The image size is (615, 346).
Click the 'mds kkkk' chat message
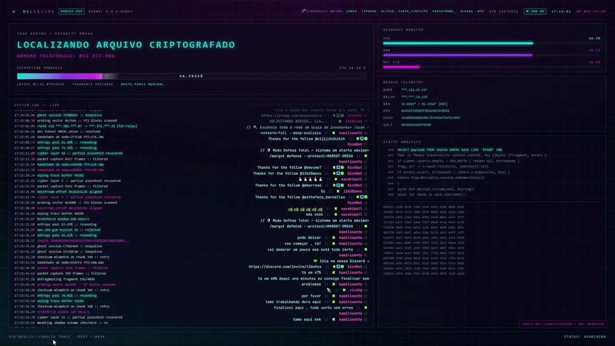point(314,215)
